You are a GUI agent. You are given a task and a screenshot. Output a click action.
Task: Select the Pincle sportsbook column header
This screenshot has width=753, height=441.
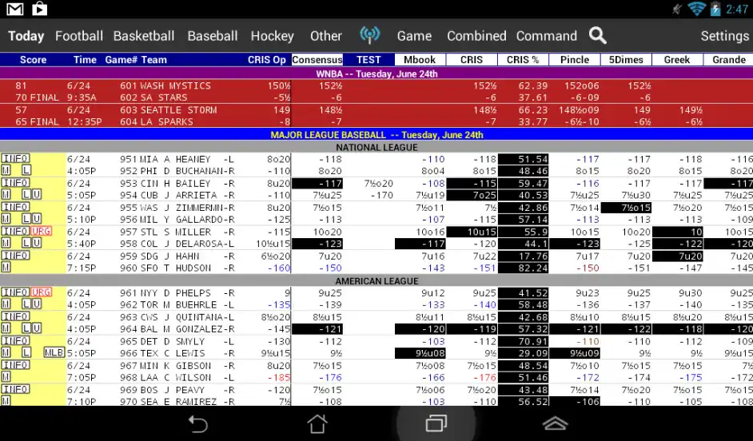[574, 60]
